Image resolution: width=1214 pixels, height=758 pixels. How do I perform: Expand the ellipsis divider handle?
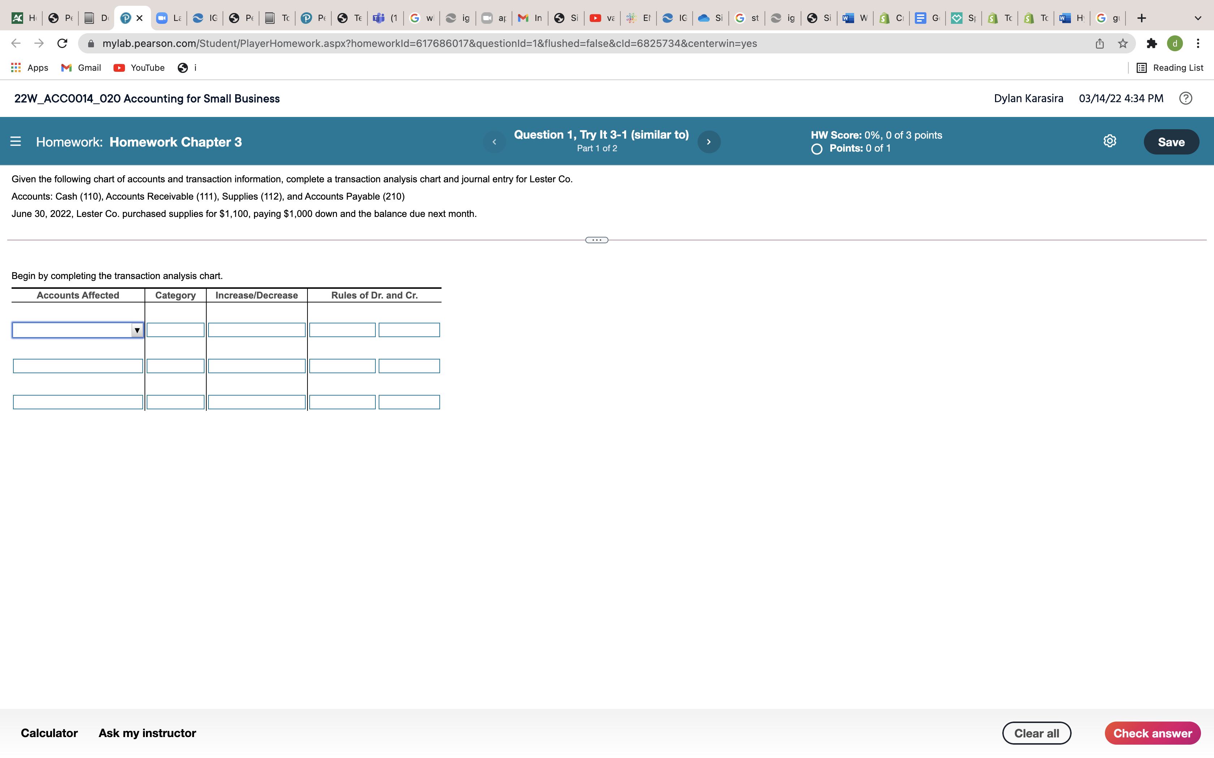[x=597, y=240]
